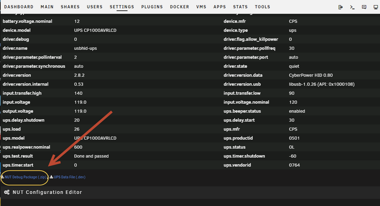The width and height of the screenshot is (380, 206).
Task: Select the output.voltage label
Action: tap(18, 111)
